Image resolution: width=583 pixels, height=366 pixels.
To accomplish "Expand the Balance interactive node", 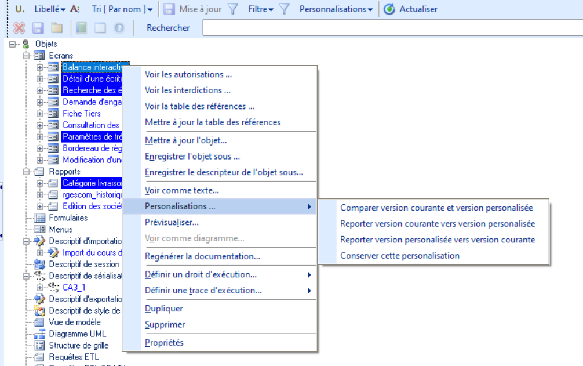I will 40,67.
